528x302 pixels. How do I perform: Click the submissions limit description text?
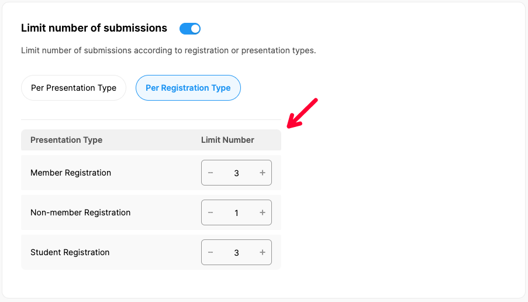point(168,50)
